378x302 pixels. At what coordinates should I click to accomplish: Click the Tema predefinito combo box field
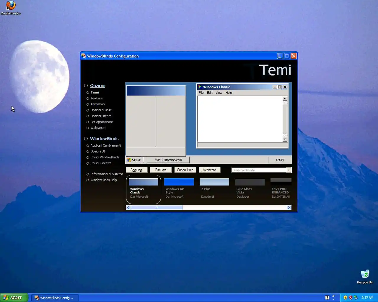tap(258, 170)
